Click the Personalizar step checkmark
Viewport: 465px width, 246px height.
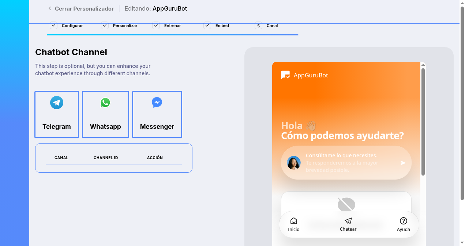click(105, 26)
